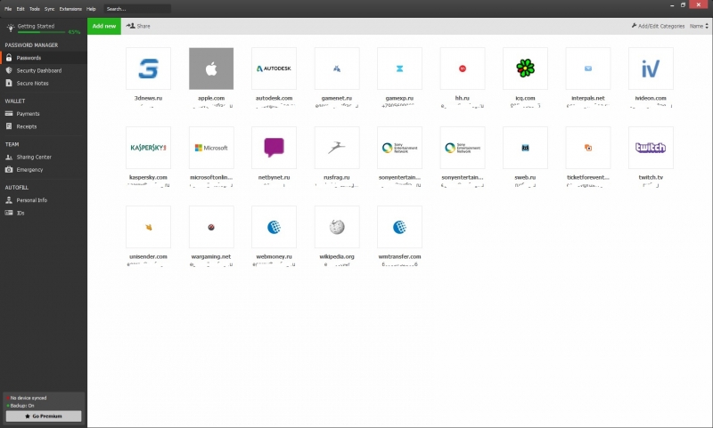The height and width of the screenshot is (428, 713).
Task: Open the kaspersky.com logo tile
Action: (x=148, y=148)
